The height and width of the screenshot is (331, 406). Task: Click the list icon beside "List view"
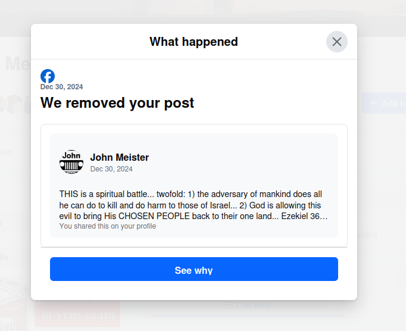[x=229, y=305]
